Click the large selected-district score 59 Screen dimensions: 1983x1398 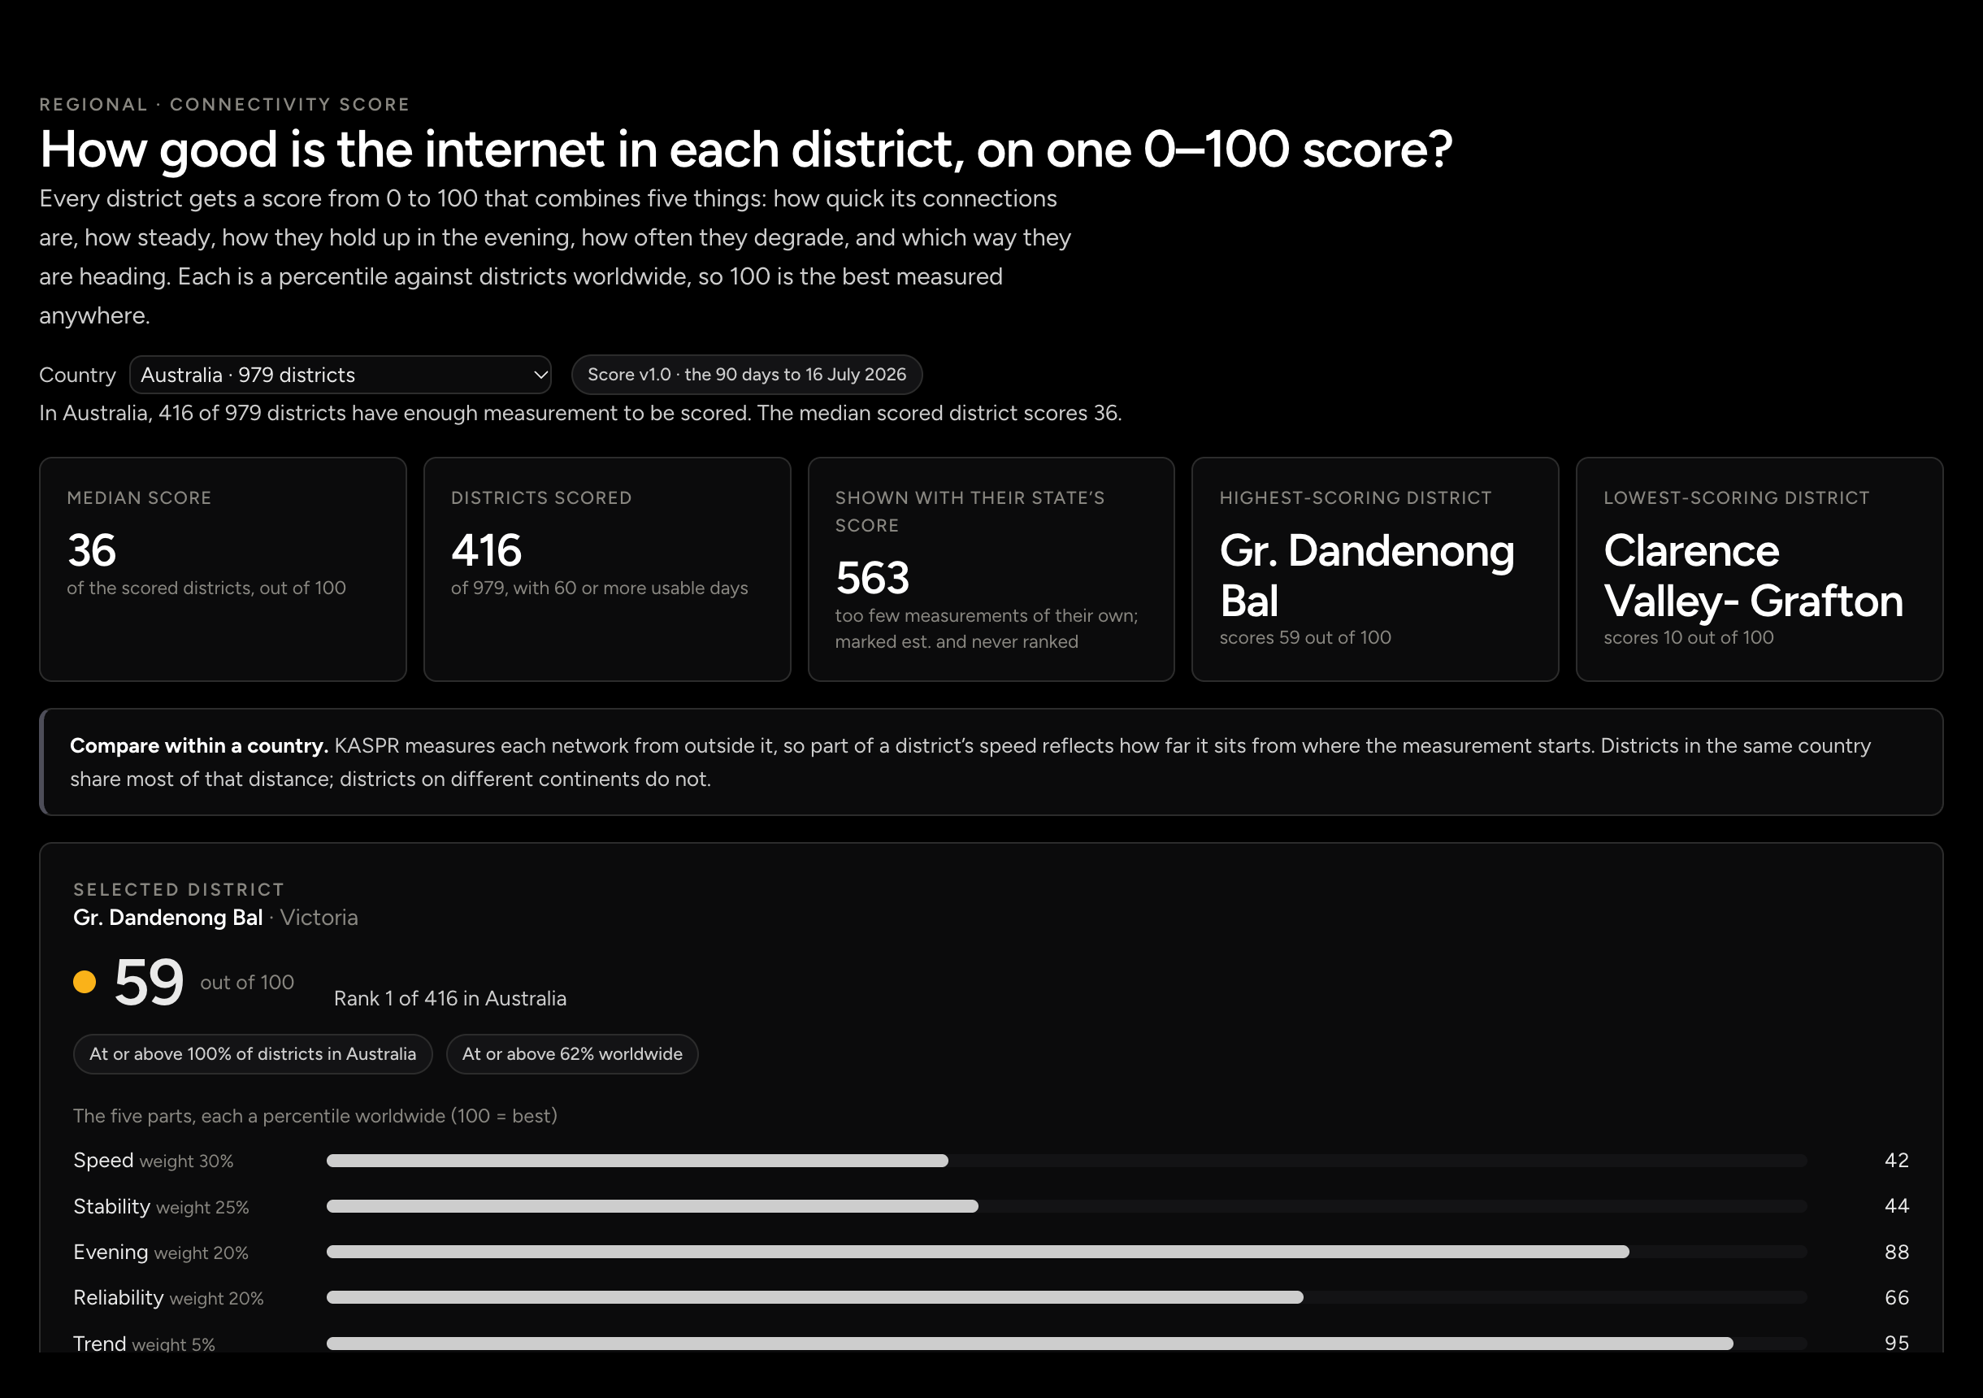(x=149, y=983)
